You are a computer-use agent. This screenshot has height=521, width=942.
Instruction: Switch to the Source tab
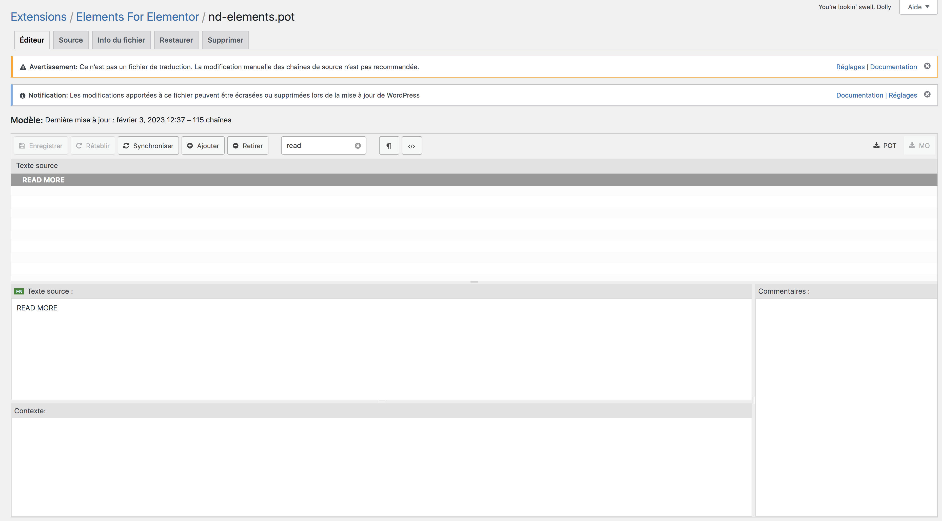71,40
